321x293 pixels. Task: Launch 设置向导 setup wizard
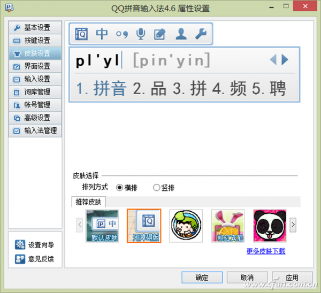click(34, 245)
